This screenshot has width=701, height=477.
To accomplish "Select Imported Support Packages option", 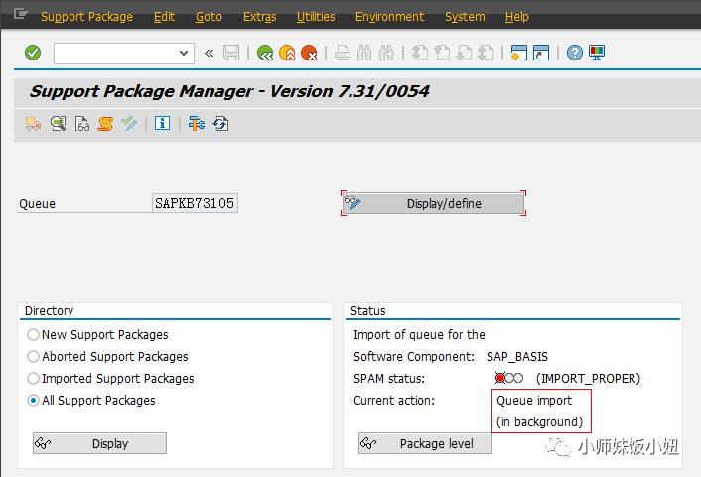I will [x=34, y=379].
